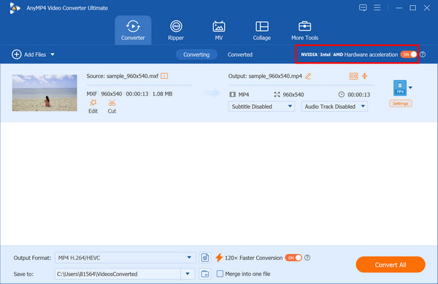The width and height of the screenshot is (438, 284).
Task: Click the 1.08 MB file size text
Action: [162, 94]
